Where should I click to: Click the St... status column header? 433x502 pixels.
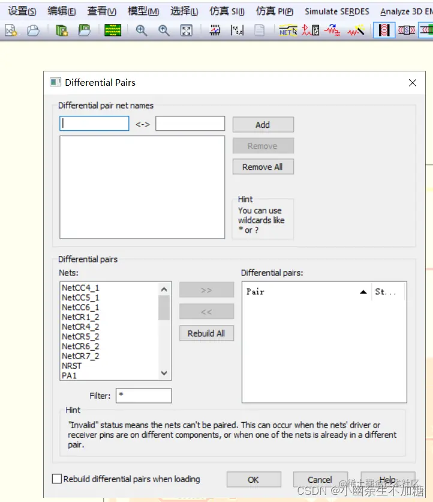(x=388, y=291)
